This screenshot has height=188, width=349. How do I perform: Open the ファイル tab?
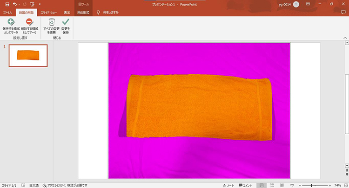coord(7,13)
